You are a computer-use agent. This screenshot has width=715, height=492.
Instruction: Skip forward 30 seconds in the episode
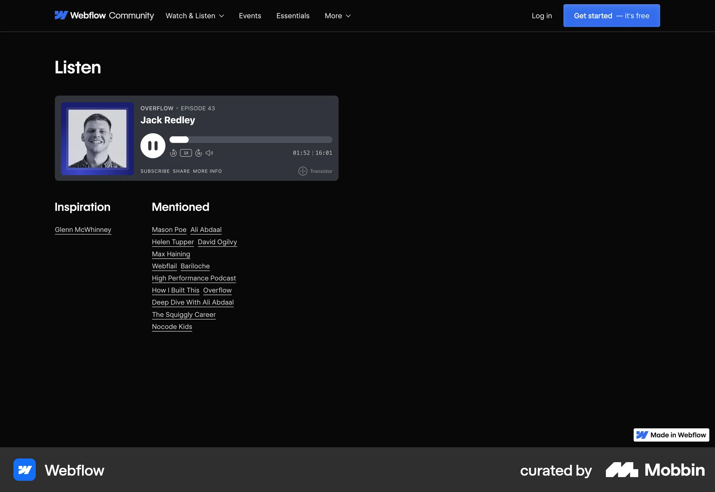coord(198,153)
